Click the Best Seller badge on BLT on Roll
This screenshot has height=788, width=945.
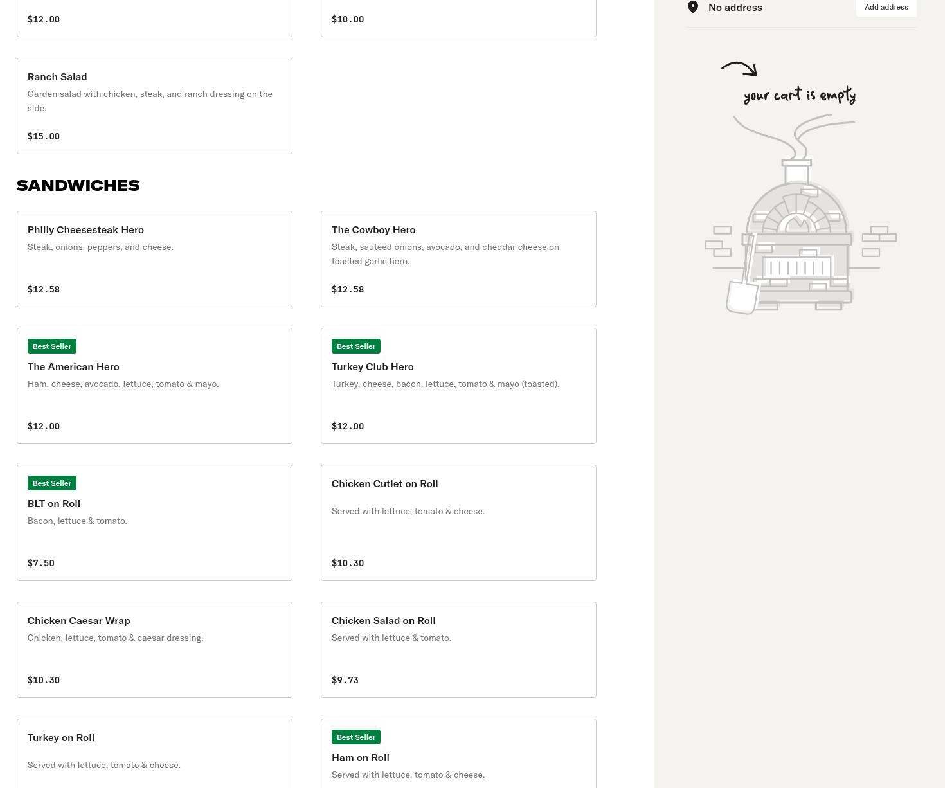click(x=52, y=483)
